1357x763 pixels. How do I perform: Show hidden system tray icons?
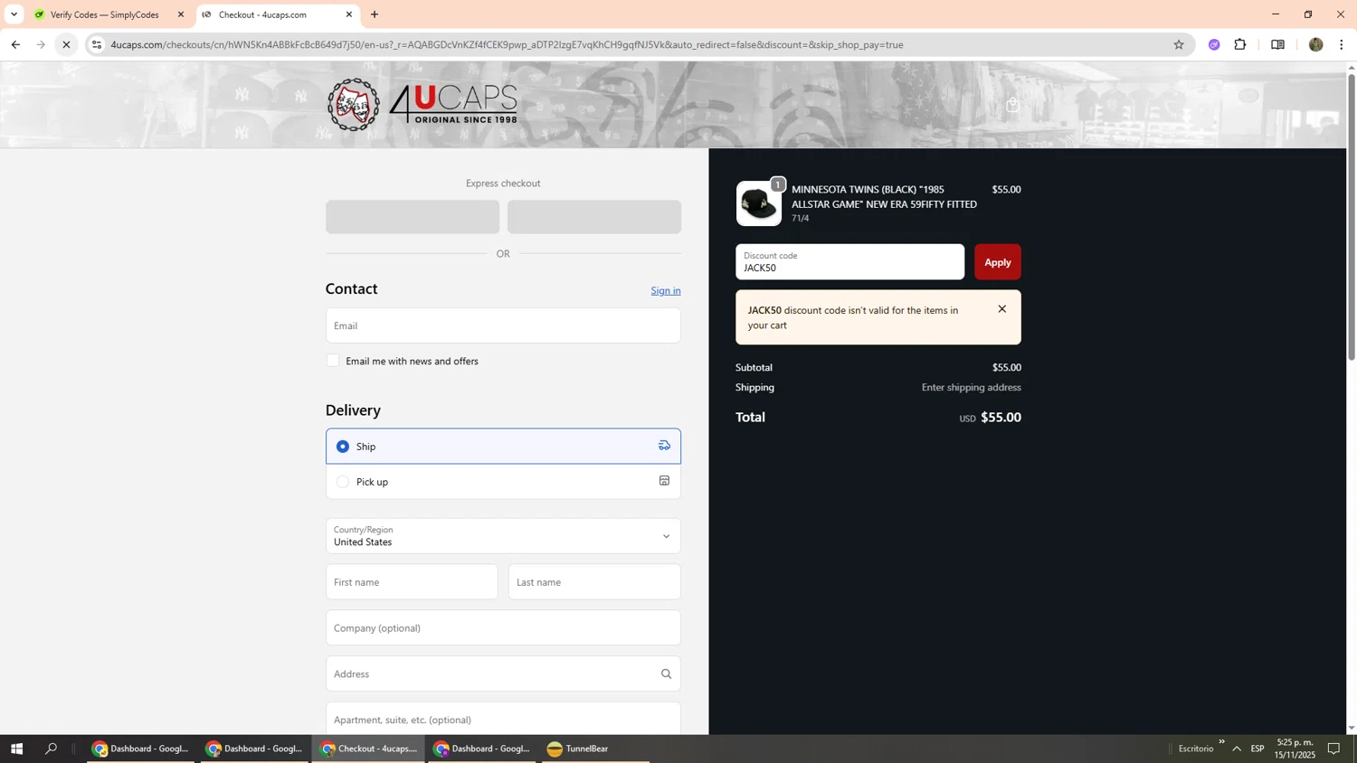pyautogui.click(x=1237, y=749)
